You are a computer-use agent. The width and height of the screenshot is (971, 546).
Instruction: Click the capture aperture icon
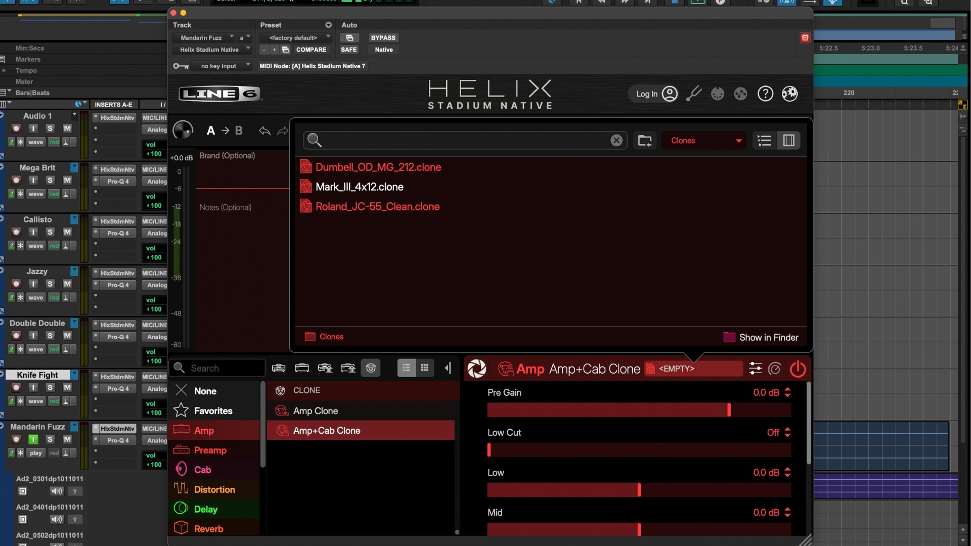pos(476,369)
